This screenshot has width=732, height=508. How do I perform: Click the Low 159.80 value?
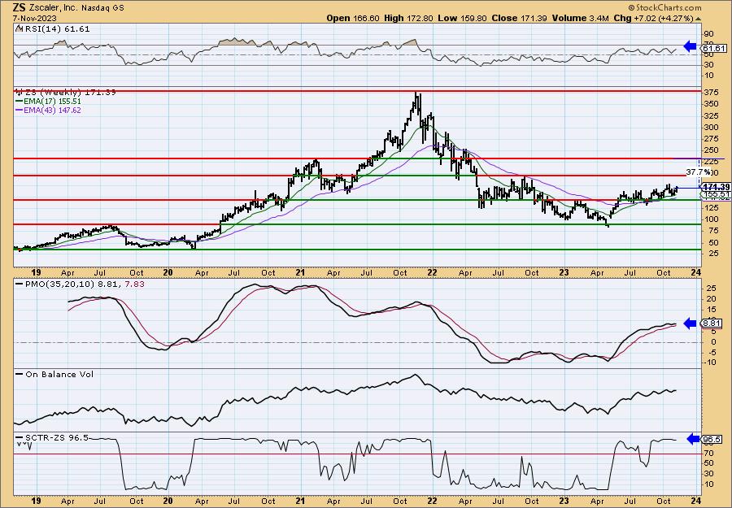[463, 18]
